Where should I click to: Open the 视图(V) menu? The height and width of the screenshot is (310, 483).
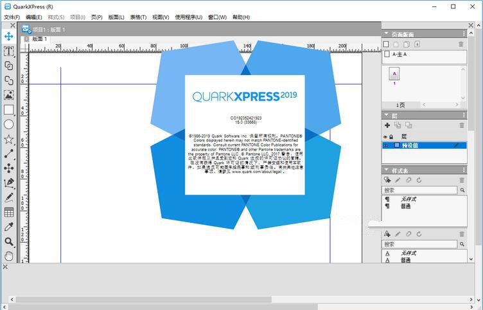[161, 17]
